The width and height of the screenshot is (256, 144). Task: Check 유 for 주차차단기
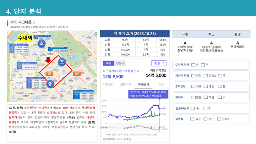coord(193,65)
